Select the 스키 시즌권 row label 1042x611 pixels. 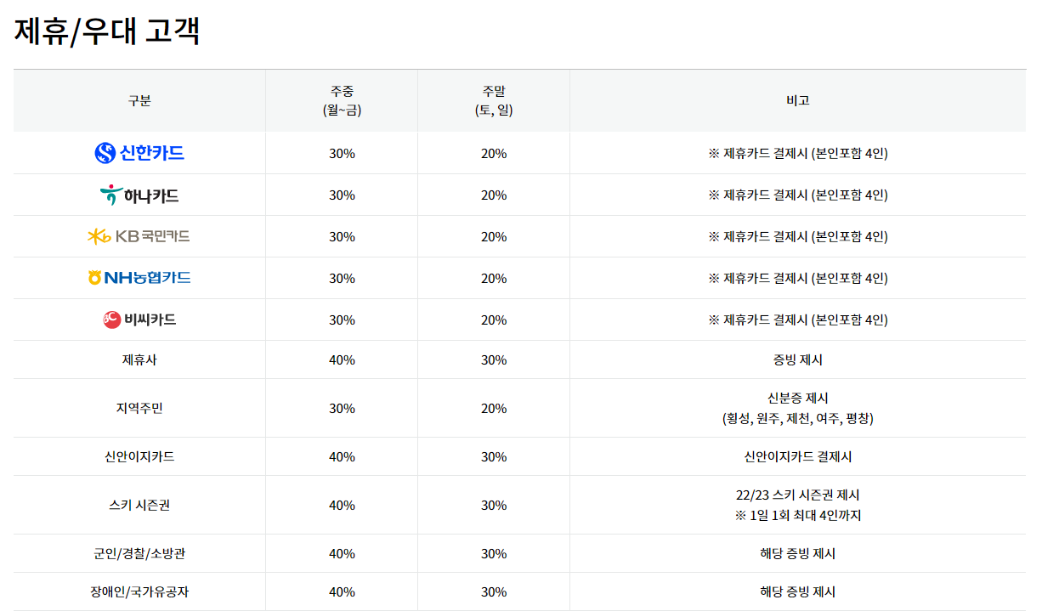click(139, 505)
